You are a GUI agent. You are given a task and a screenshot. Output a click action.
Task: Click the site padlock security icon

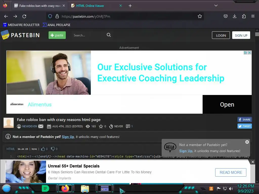click(x=57, y=16)
